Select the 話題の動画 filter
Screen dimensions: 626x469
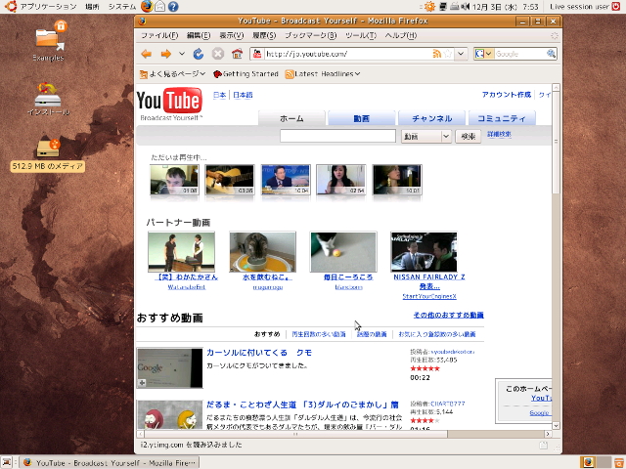[372, 334]
